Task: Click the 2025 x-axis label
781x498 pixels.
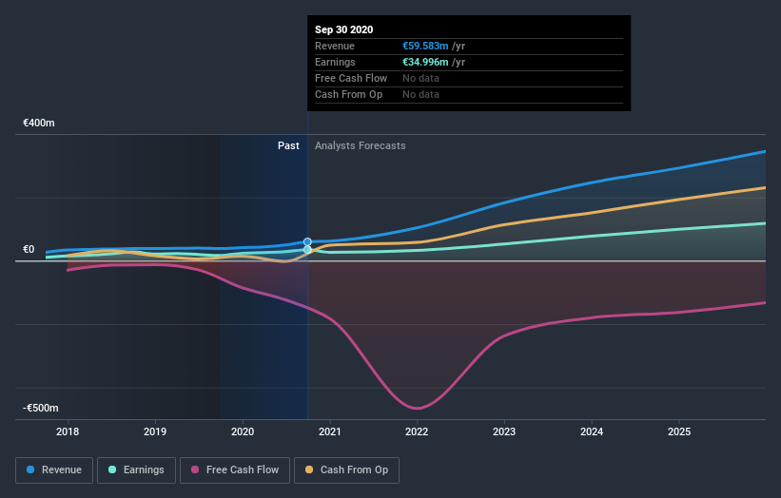Action: click(x=679, y=431)
